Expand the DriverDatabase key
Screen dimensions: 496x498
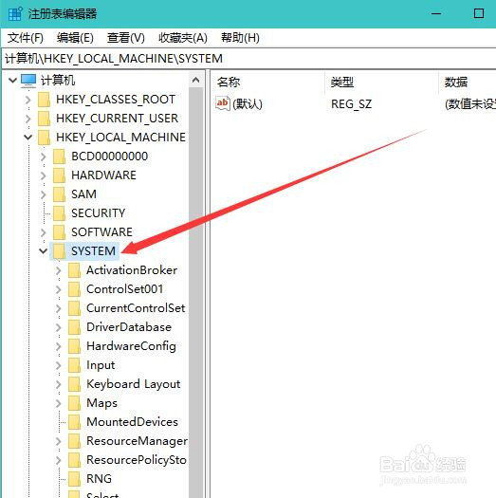pos(59,327)
